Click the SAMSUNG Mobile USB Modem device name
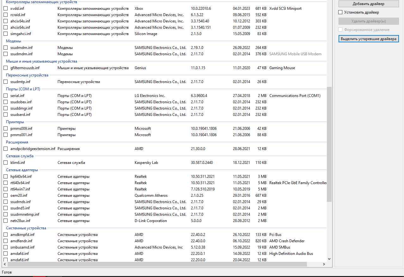Screen dimensions: 404x277 click(x=295, y=54)
